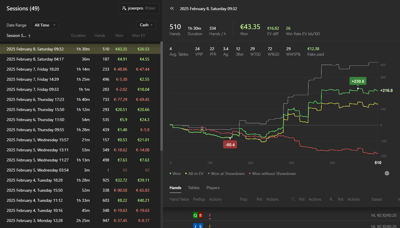Click the +230.8 peak marker on chart
Screen dimensions: 400x228
pos(358,81)
